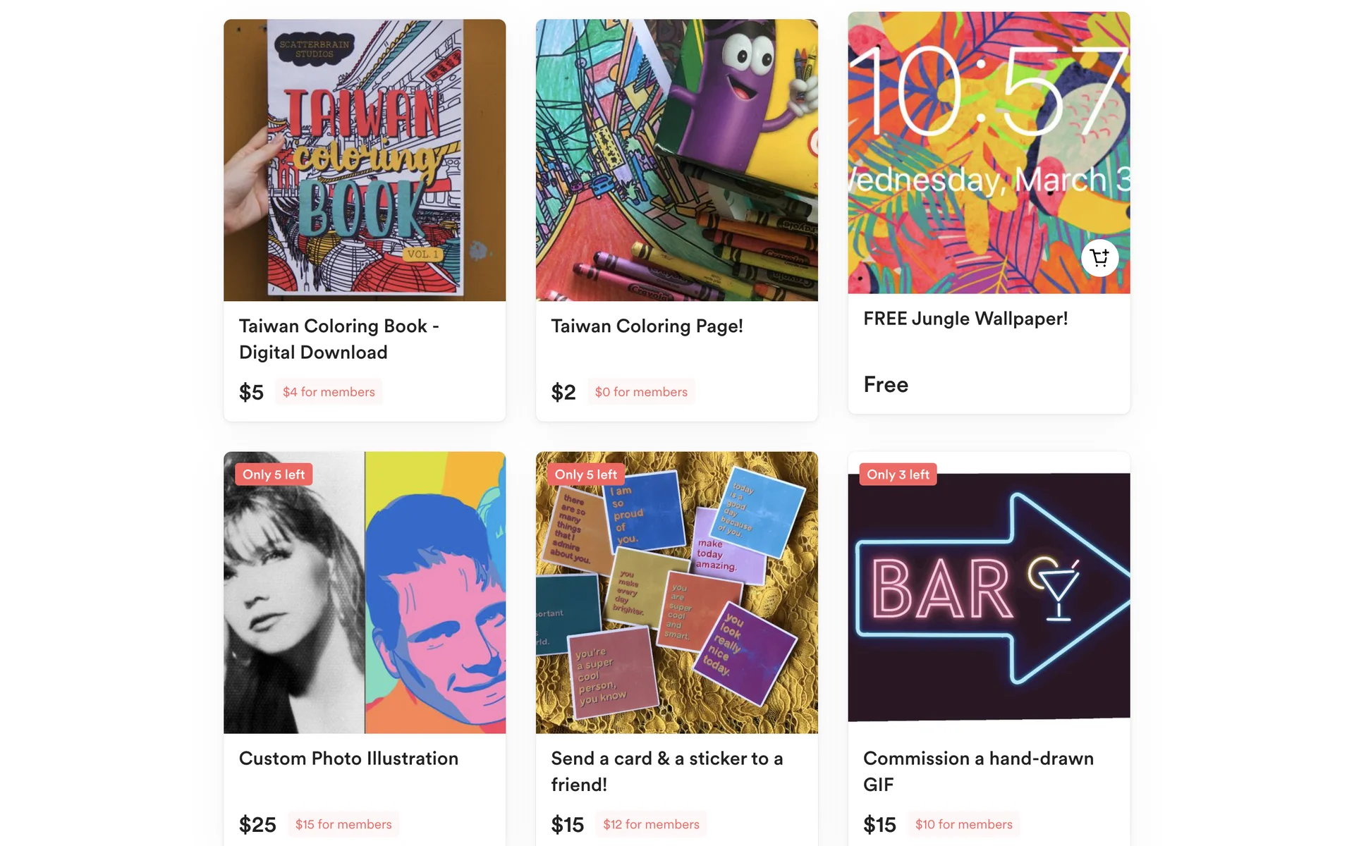Image resolution: width=1354 pixels, height=846 pixels.
Task: Click 'Only 5 left' badge on photo illustration
Action: coord(274,474)
